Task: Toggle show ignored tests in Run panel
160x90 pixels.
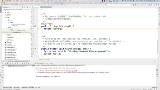Action: pyautogui.click(x=7, y=63)
